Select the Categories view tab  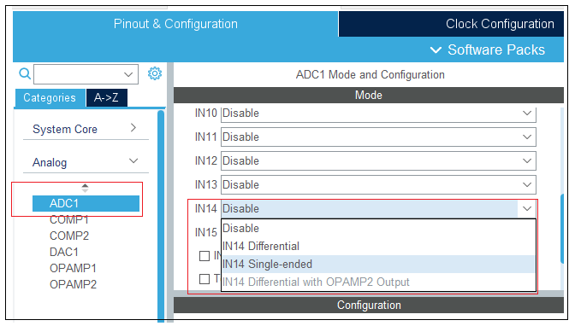click(x=50, y=97)
